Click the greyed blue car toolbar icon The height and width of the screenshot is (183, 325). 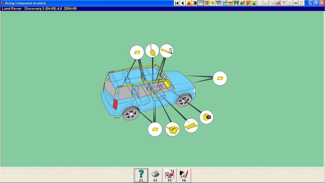[296, 3]
